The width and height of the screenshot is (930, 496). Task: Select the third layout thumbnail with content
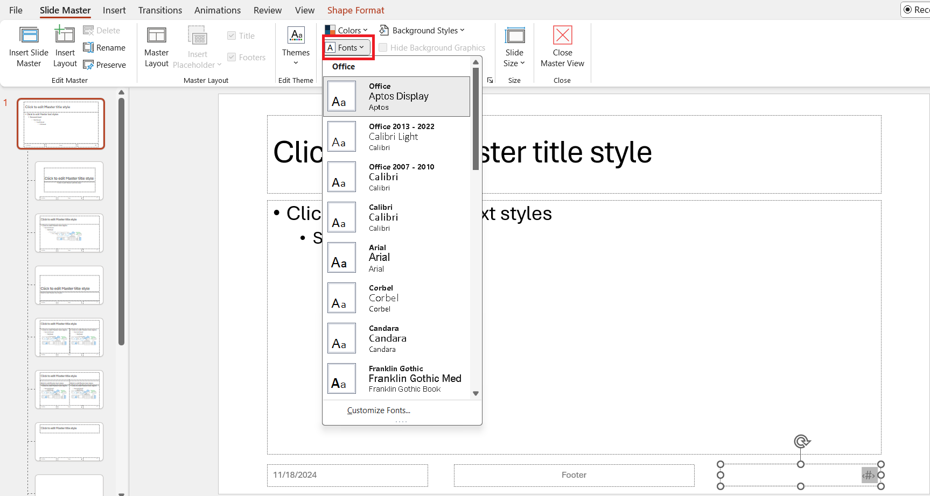pos(69,233)
